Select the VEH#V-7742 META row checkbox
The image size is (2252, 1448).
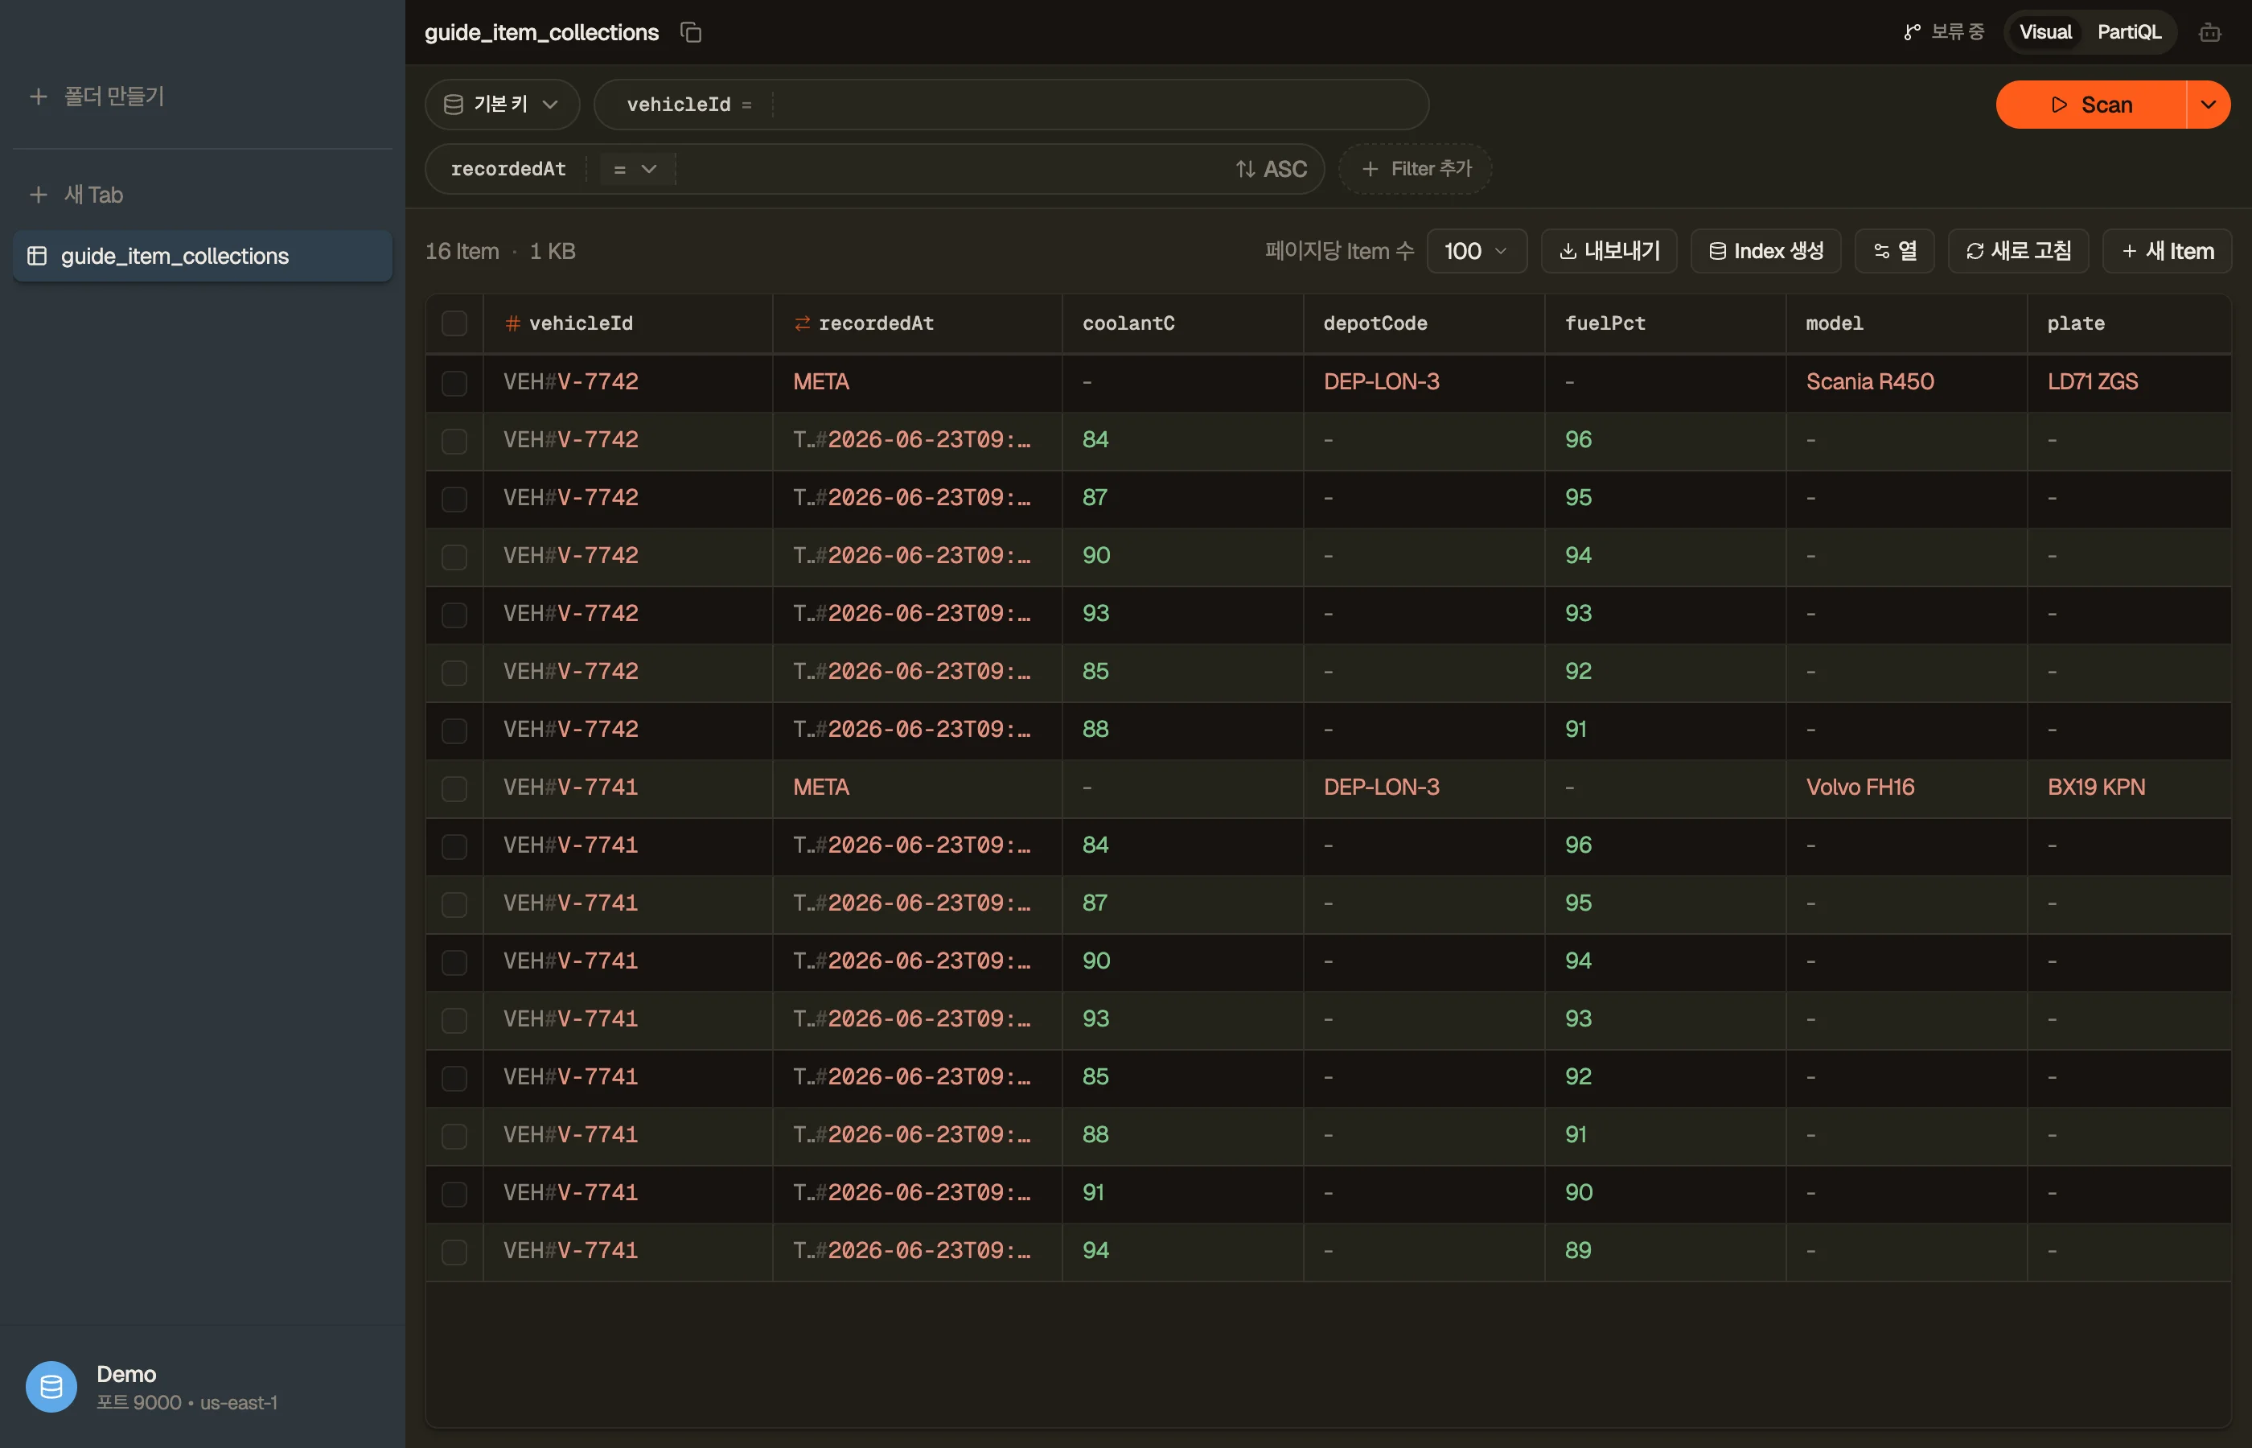pyautogui.click(x=454, y=383)
